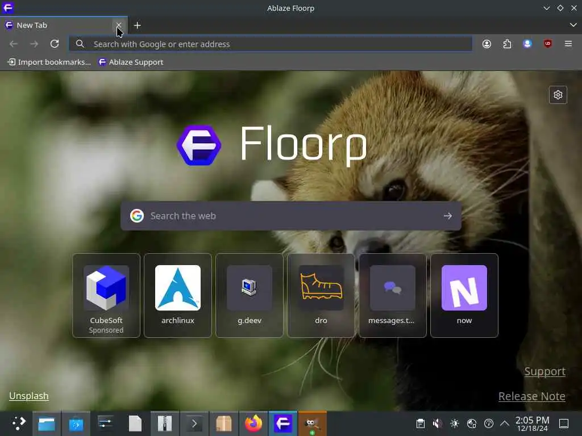Viewport: 582px width, 436px height.
Task: Open the package box taskbar icon
Action: click(x=224, y=424)
